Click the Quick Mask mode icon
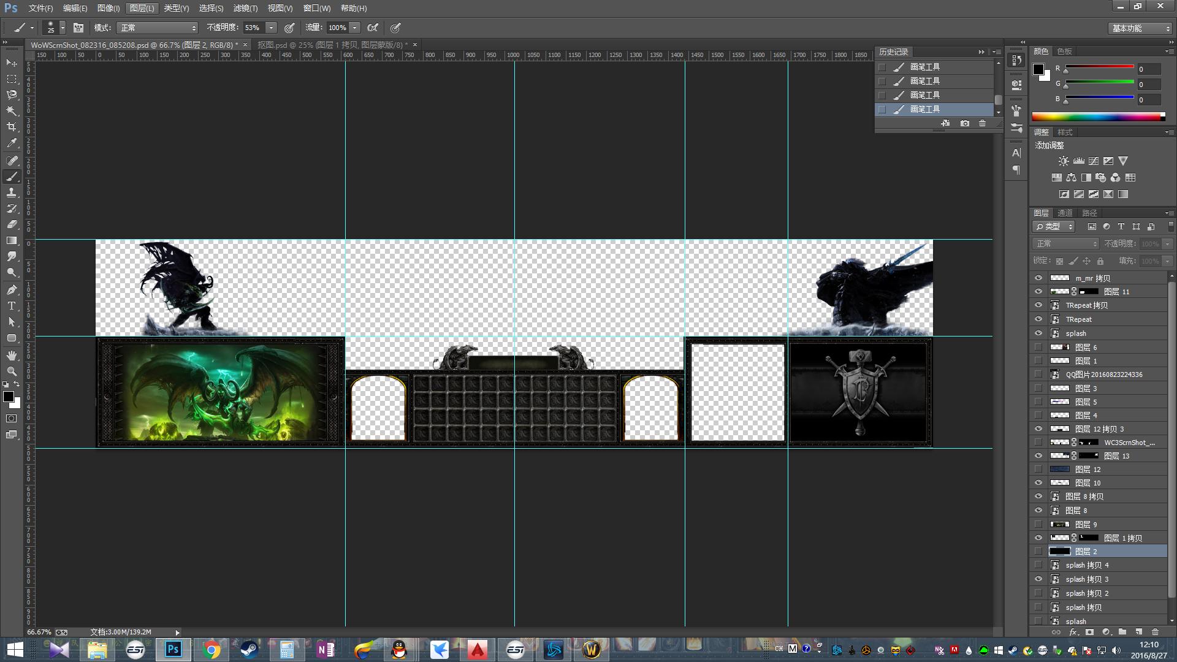 12,419
